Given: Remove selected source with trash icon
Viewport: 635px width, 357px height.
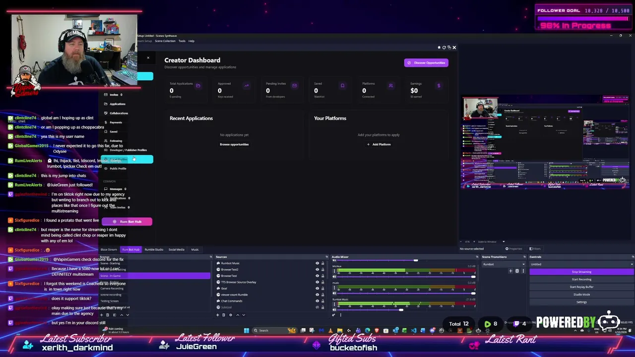Looking at the screenshot, I should click(x=224, y=315).
